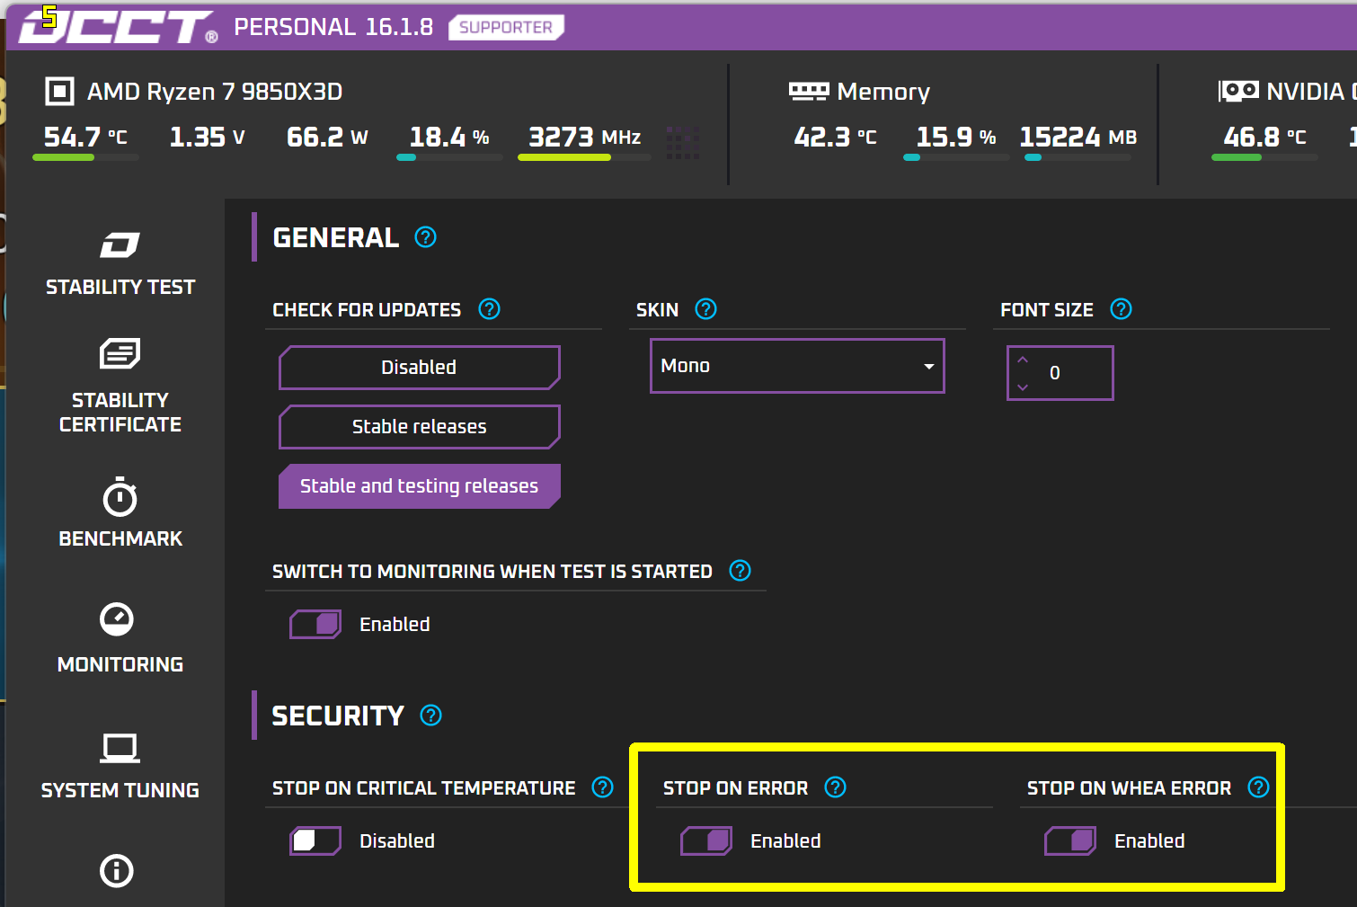Open help icon next to Font Size
The height and width of the screenshot is (907, 1357).
coord(1122,309)
